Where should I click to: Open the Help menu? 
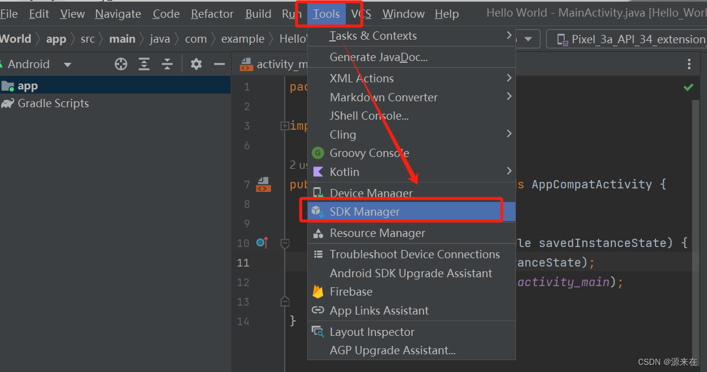point(447,14)
